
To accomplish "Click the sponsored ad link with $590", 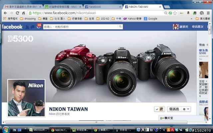I will [x=203, y=52].
